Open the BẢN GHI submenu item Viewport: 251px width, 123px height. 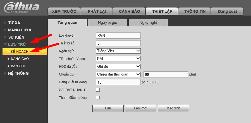(16, 66)
